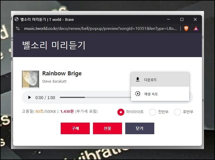Select the 전반부 radio option
Image resolution: width=215 pixels, height=160 pixels.
pyautogui.click(x=153, y=112)
